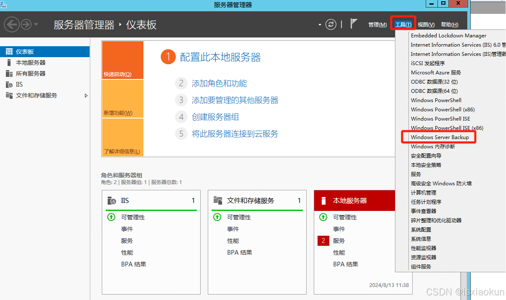Open the 管理 menu
Viewport: 506px width, 300px height.
pyautogui.click(x=377, y=24)
